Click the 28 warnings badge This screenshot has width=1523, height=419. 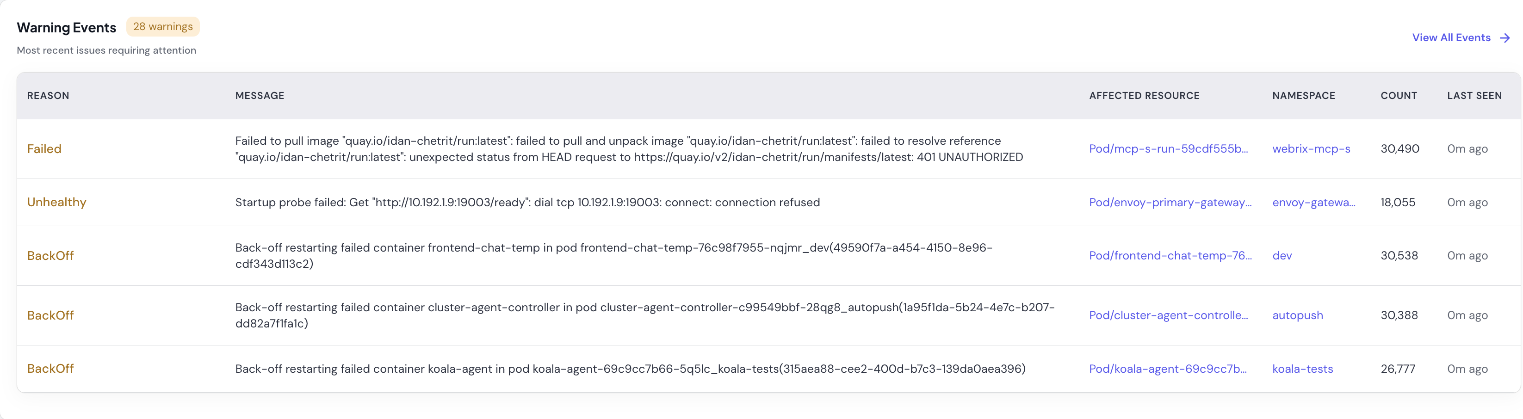[162, 26]
